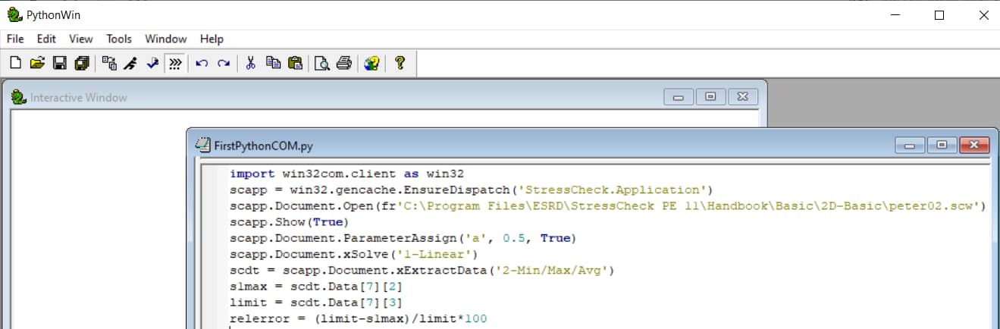
Task: Open Print Preview from toolbar
Action: pos(322,64)
